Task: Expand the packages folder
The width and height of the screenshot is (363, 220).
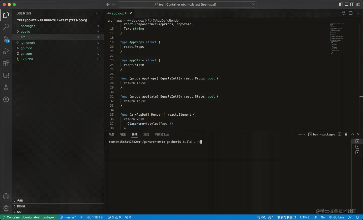Action: pyautogui.click(x=28, y=26)
